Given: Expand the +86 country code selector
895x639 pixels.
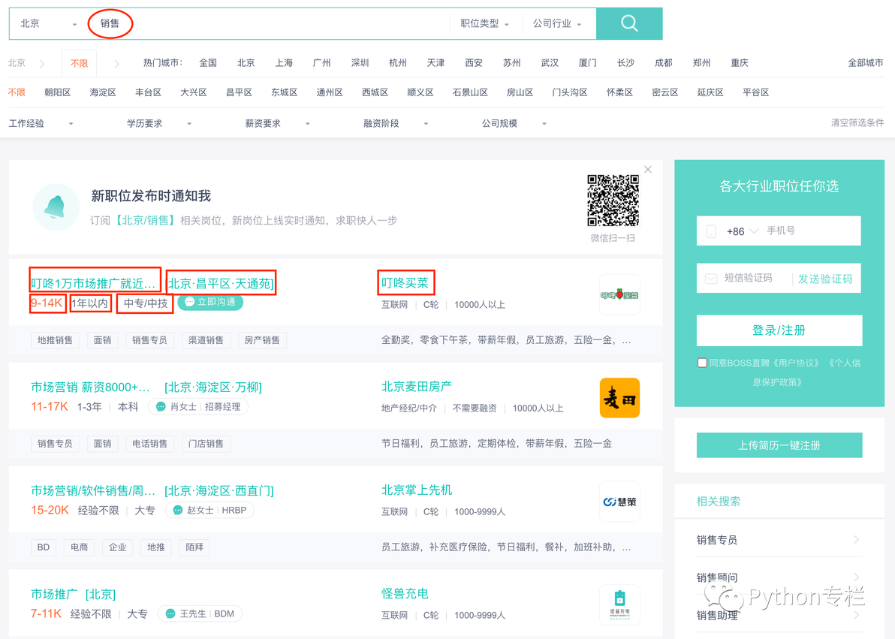Looking at the screenshot, I should pyautogui.click(x=742, y=231).
